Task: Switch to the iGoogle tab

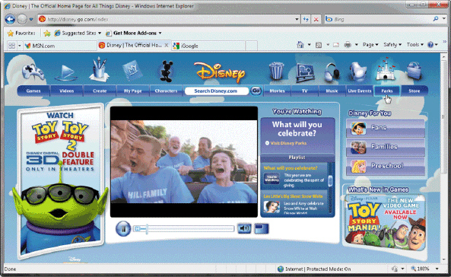Action: (x=208, y=46)
